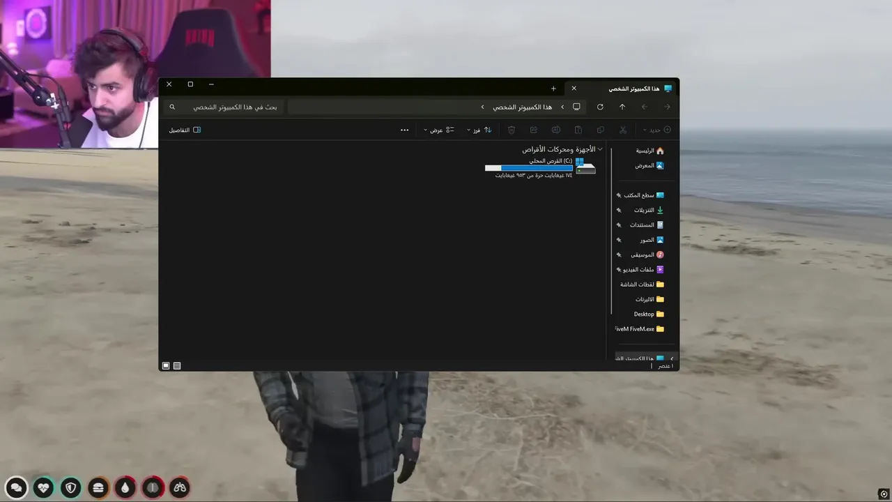Open سطح المكتب in sidebar
This screenshot has width=892, height=502.
[645, 195]
